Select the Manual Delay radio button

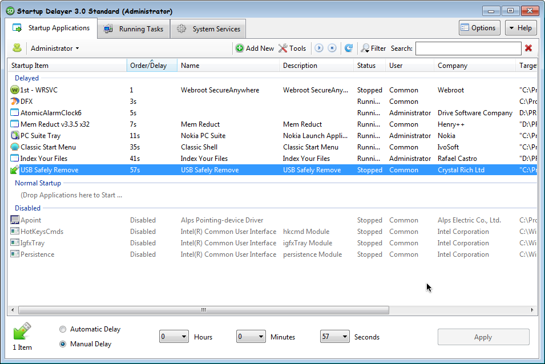click(x=63, y=344)
